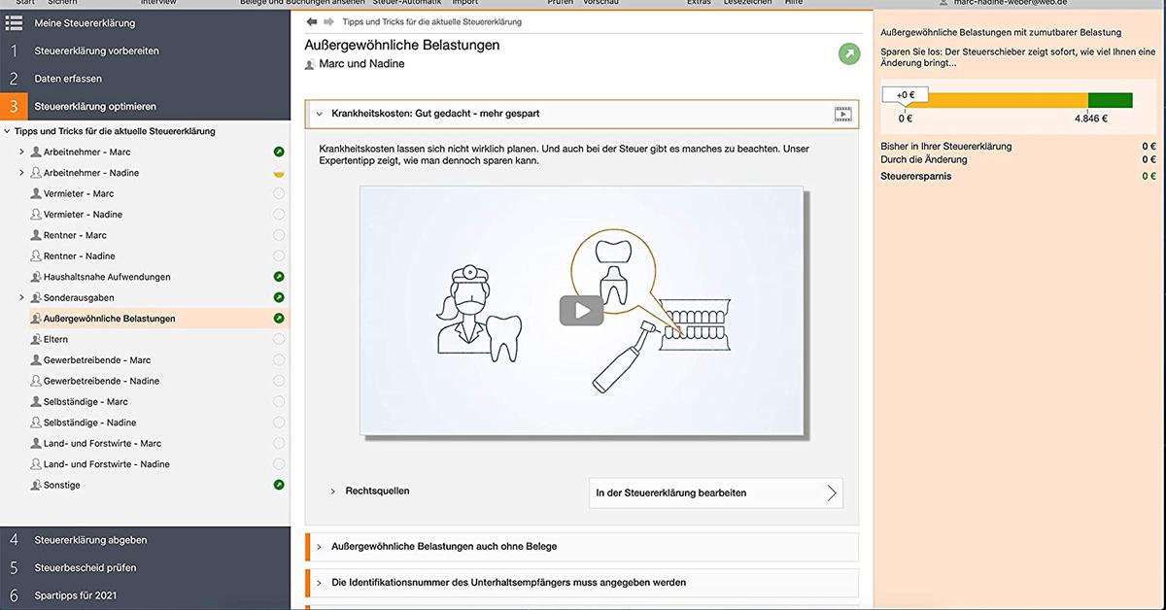Click the empty status circle for Land- und Forstwirte - Nadine

(x=279, y=464)
